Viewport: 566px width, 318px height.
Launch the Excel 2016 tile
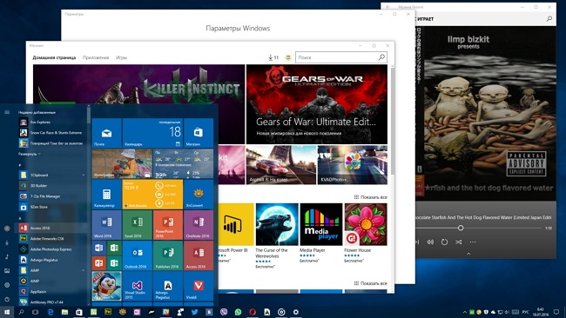pos(138,225)
